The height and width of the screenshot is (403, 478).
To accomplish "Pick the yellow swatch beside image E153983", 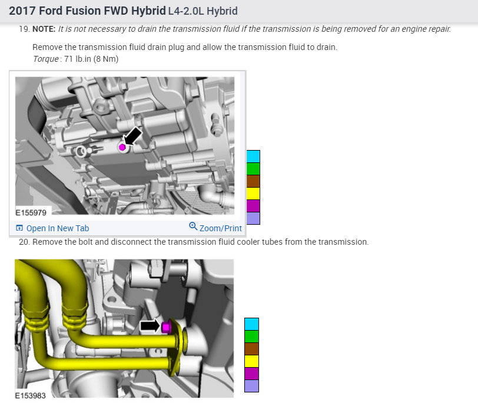I will pos(251,361).
